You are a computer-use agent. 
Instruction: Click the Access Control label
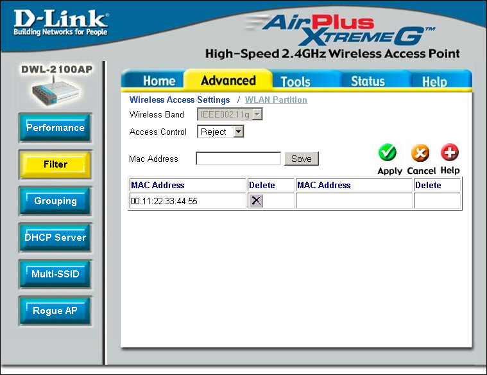click(158, 132)
